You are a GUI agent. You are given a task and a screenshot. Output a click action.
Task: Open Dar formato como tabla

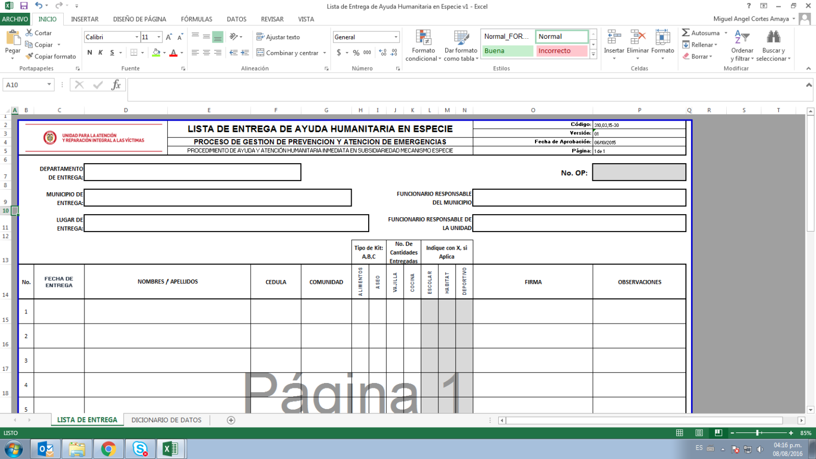(x=461, y=38)
